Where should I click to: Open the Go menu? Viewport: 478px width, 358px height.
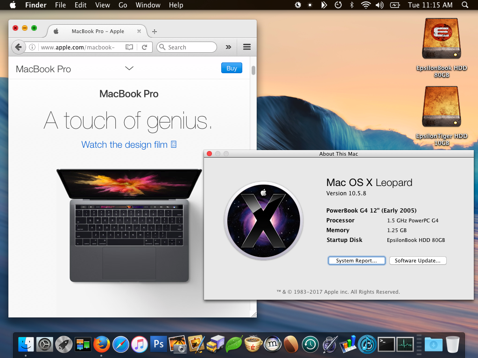point(123,5)
